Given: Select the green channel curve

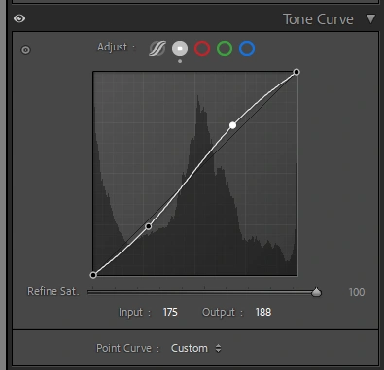Looking at the screenshot, I should click(225, 49).
